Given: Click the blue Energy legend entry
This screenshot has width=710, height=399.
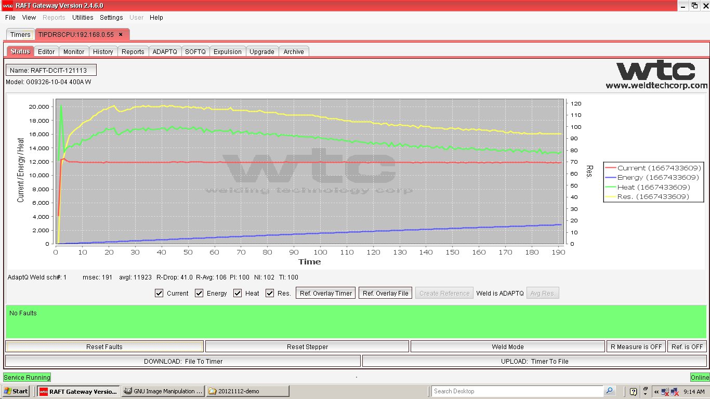Looking at the screenshot, I should point(652,178).
